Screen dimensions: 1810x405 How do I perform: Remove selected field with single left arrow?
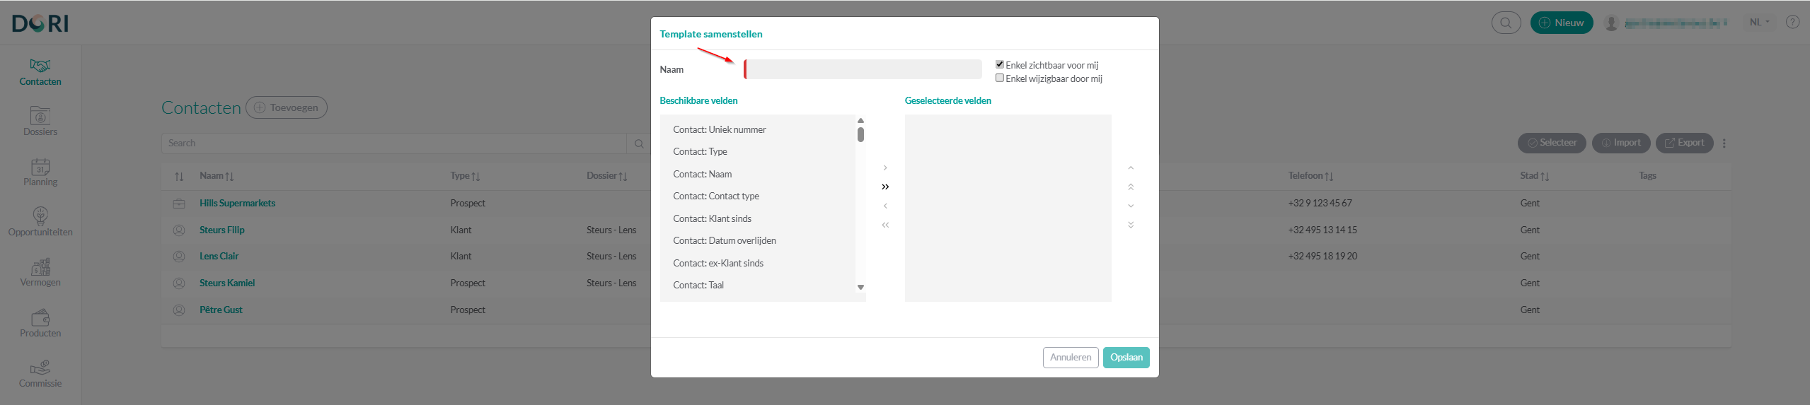[x=885, y=206]
